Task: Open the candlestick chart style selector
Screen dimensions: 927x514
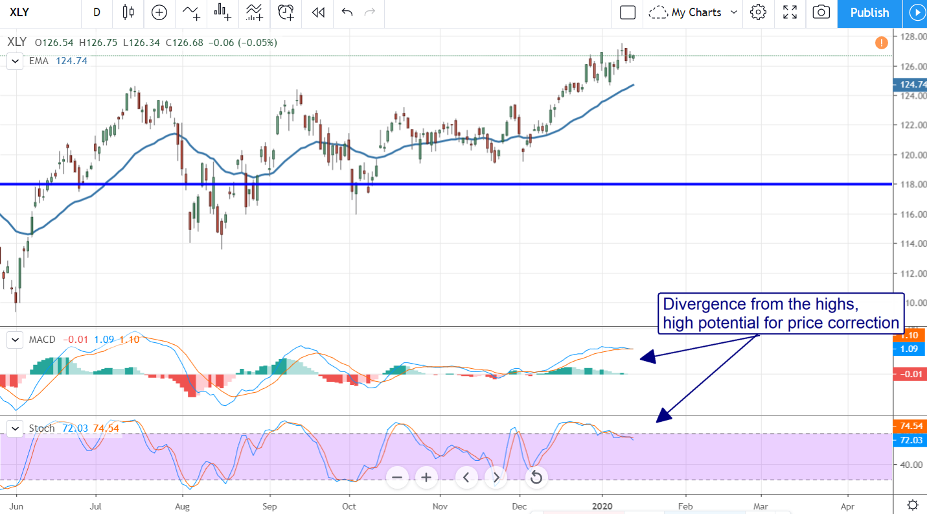Action: (128, 12)
